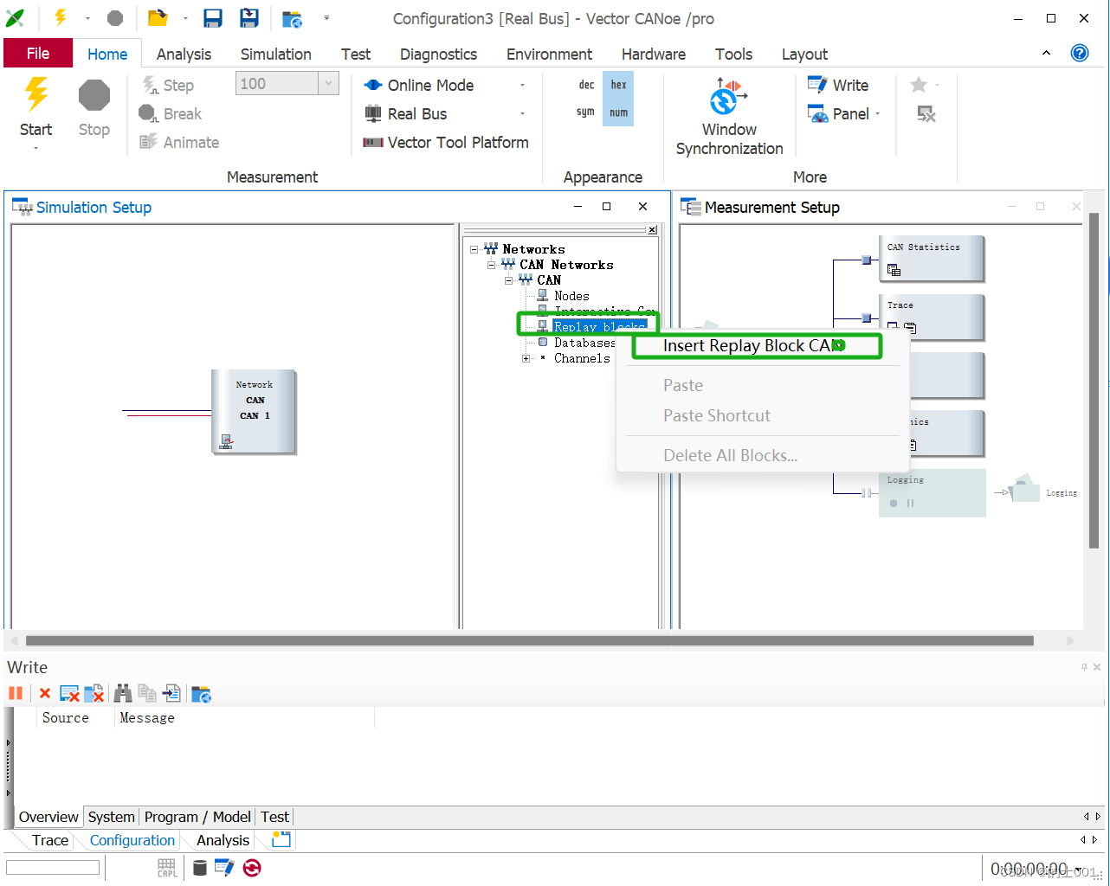Add a new desktop with the tab icon

point(281,839)
